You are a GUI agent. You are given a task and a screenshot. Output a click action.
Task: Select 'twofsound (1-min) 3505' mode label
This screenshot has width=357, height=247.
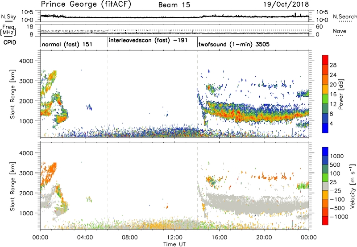234,44
